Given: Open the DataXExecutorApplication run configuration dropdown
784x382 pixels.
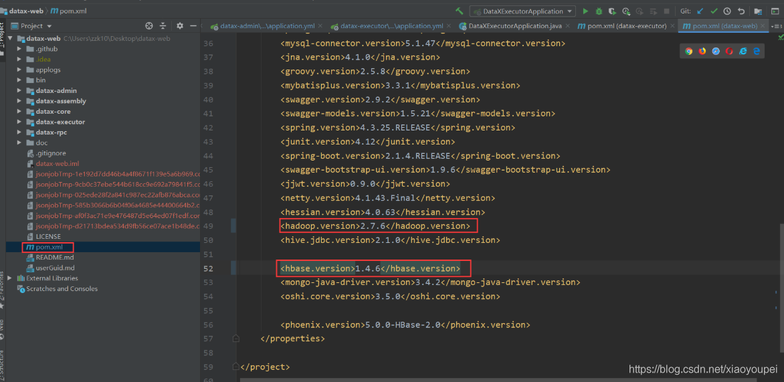Looking at the screenshot, I should point(522,11).
